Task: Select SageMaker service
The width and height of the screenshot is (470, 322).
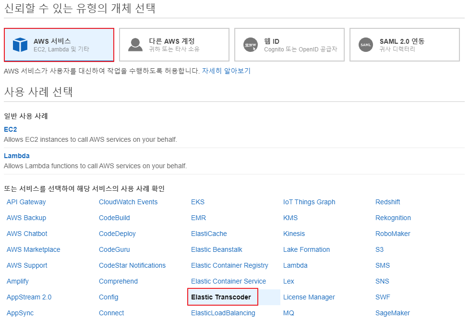Action: (x=392, y=313)
